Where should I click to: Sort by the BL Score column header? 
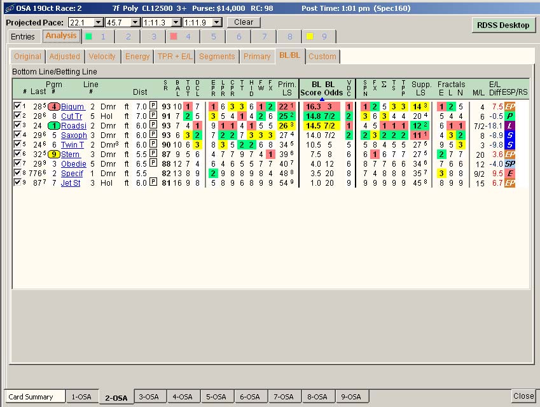tap(310, 88)
